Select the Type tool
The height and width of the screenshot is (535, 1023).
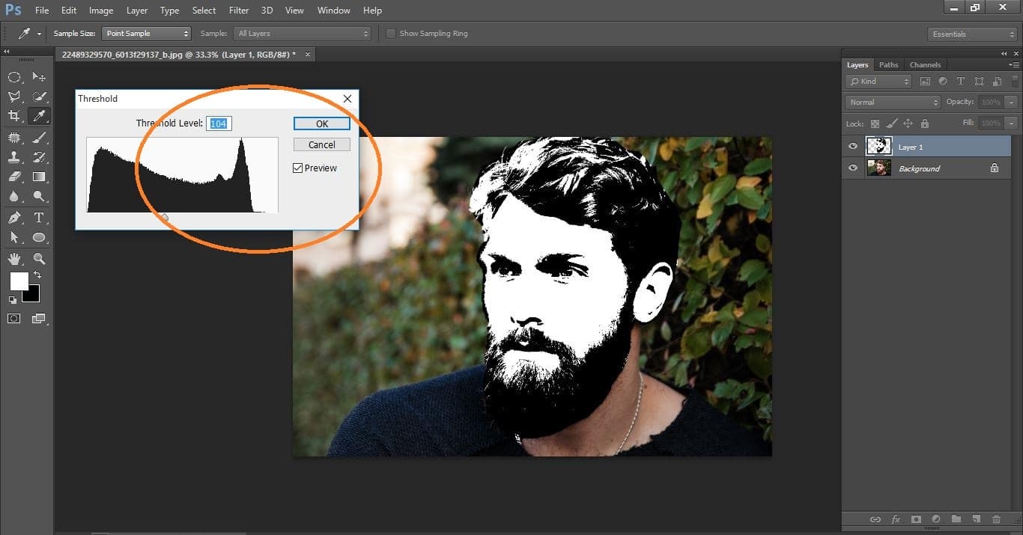(39, 216)
